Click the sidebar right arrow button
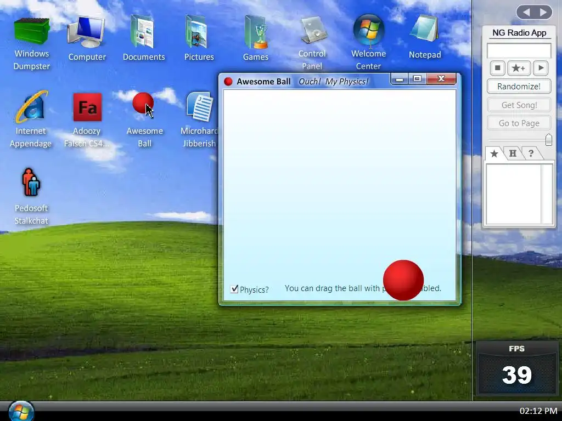The image size is (562, 421). pos(543,13)
